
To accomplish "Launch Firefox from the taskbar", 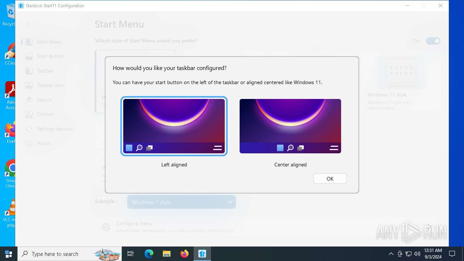I will (185, 254).
